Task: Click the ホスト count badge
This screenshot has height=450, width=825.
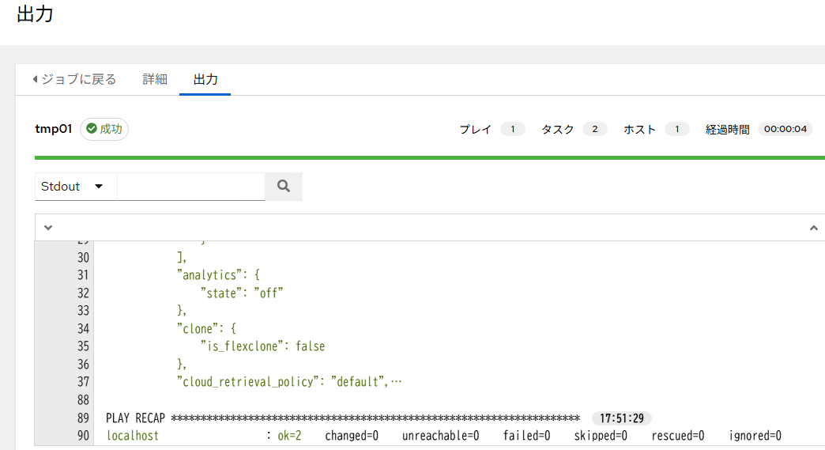Action: (677, 129)
